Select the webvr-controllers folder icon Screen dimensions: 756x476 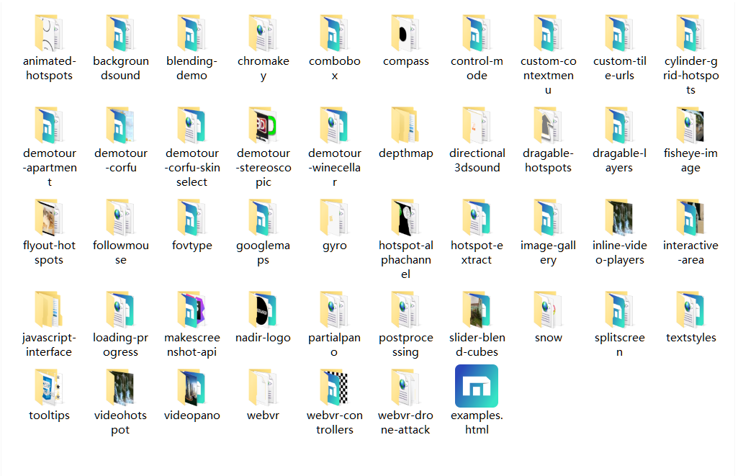(x=335, y=387)
